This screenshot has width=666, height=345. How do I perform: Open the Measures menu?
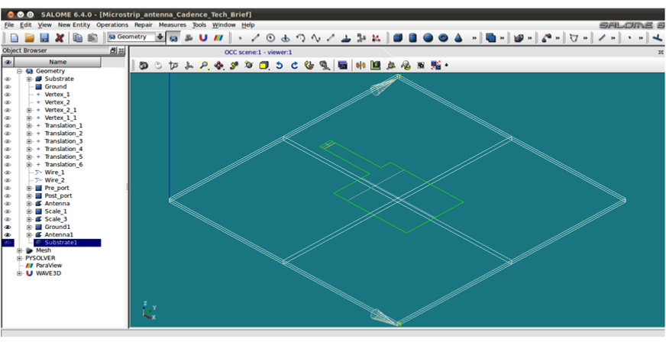pos(173,25)
